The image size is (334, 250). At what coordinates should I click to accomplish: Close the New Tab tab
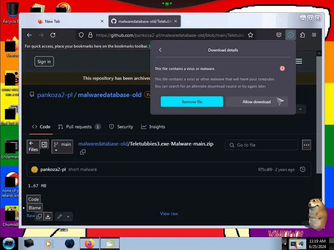click(x=102, y=21)
